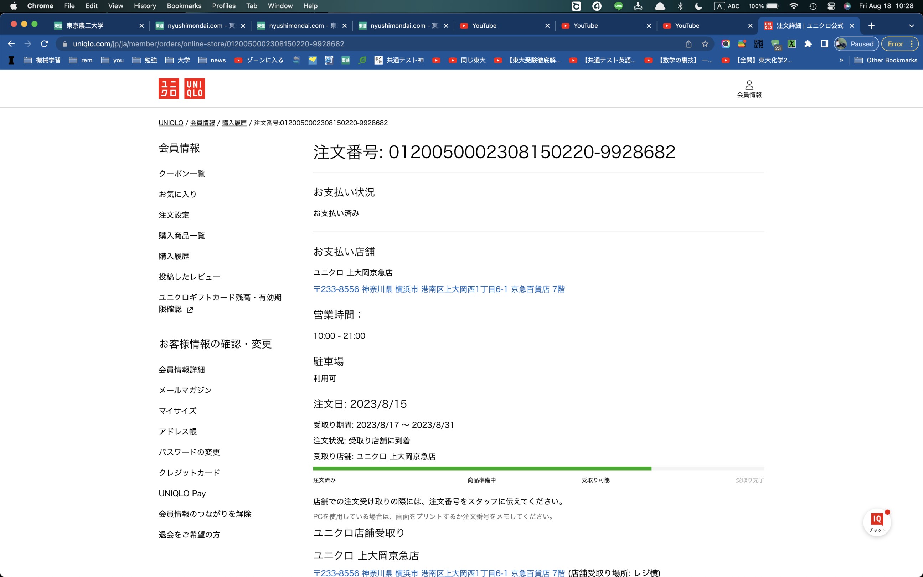Screen dimensions: 923x577
Task: Click the external link icon beside 限確認
Action: tap(190, 309)
